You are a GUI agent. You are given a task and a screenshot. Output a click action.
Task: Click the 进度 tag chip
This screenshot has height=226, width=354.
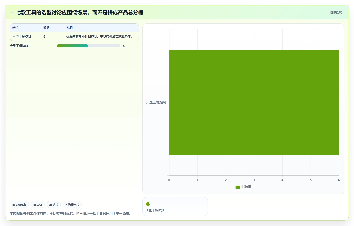tap(54, 205)
